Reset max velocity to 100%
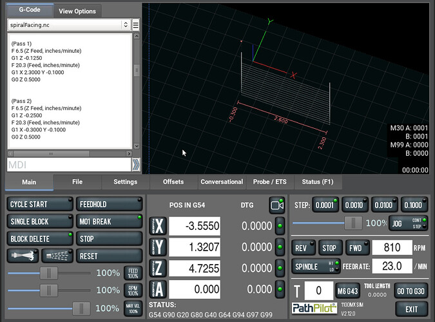The height and width of the screenshot is (322, 435). [133, 308]
